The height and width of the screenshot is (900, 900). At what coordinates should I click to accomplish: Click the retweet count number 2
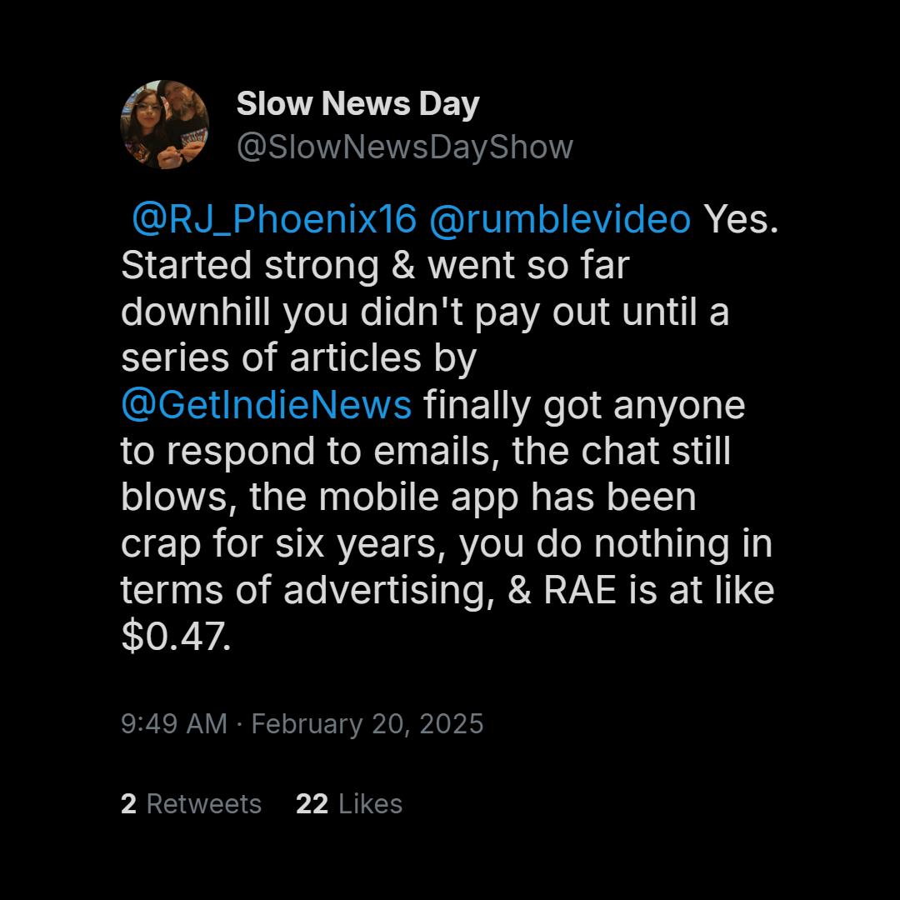coord(128,803)
